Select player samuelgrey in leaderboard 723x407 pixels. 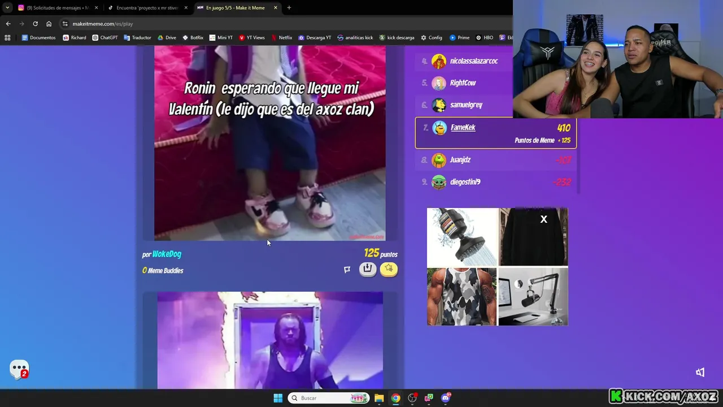click(466, 105)
